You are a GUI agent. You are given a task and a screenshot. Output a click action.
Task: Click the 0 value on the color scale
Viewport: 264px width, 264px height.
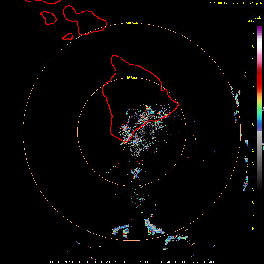point(253,124)
